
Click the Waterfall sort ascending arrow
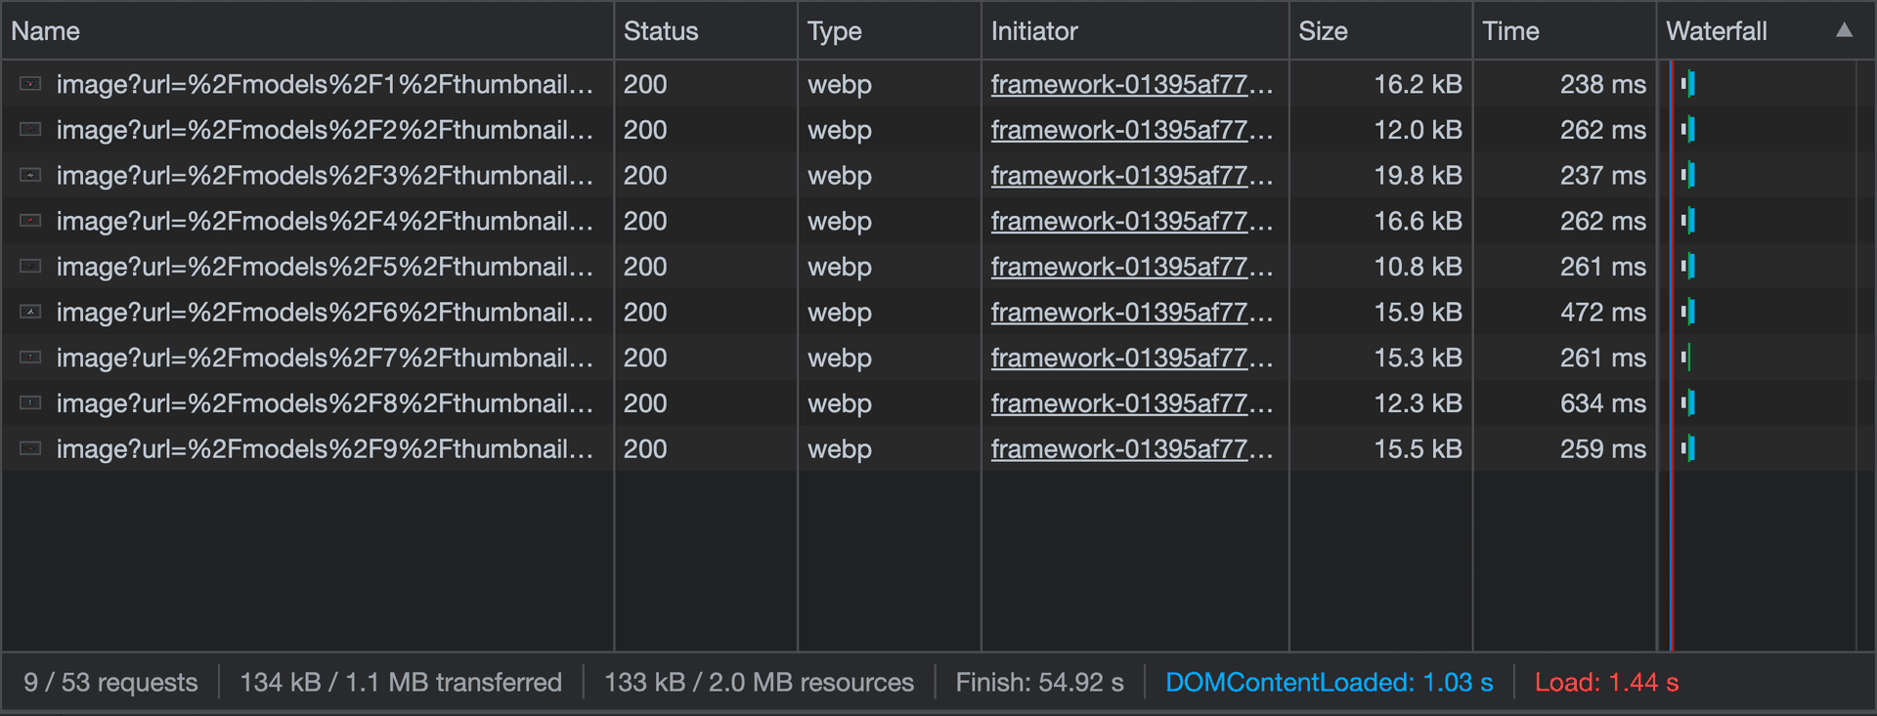coord(1844,30)
